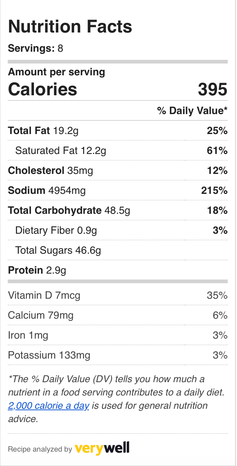Select the 395 calories value
The width and height of the screenshot is (237, 466).
(213, 89)
